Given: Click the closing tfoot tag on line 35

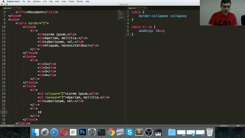Looking at the screenshot, I should point(30,120).
